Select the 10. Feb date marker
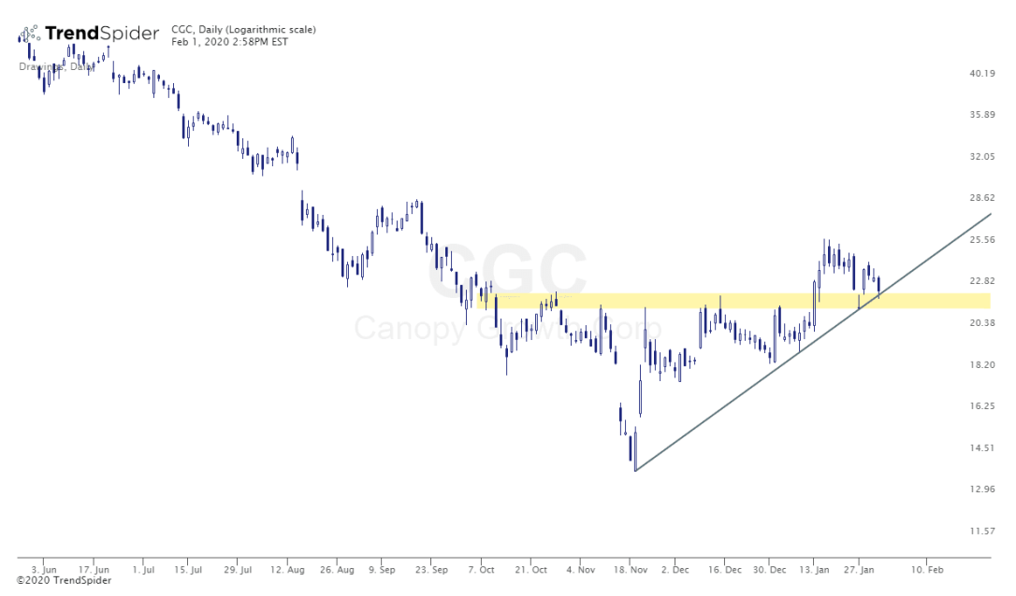Screen dimensions: 1016x596 pos(926,568)
